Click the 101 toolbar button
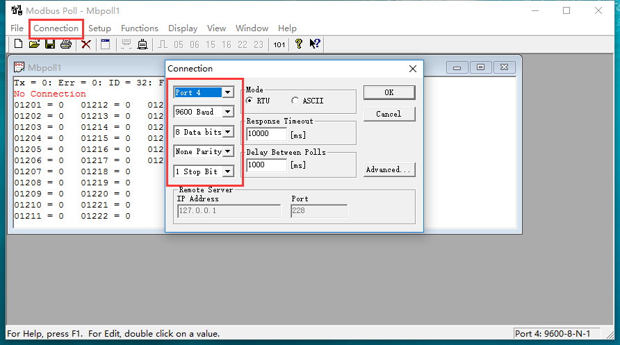 coord(279,44)
